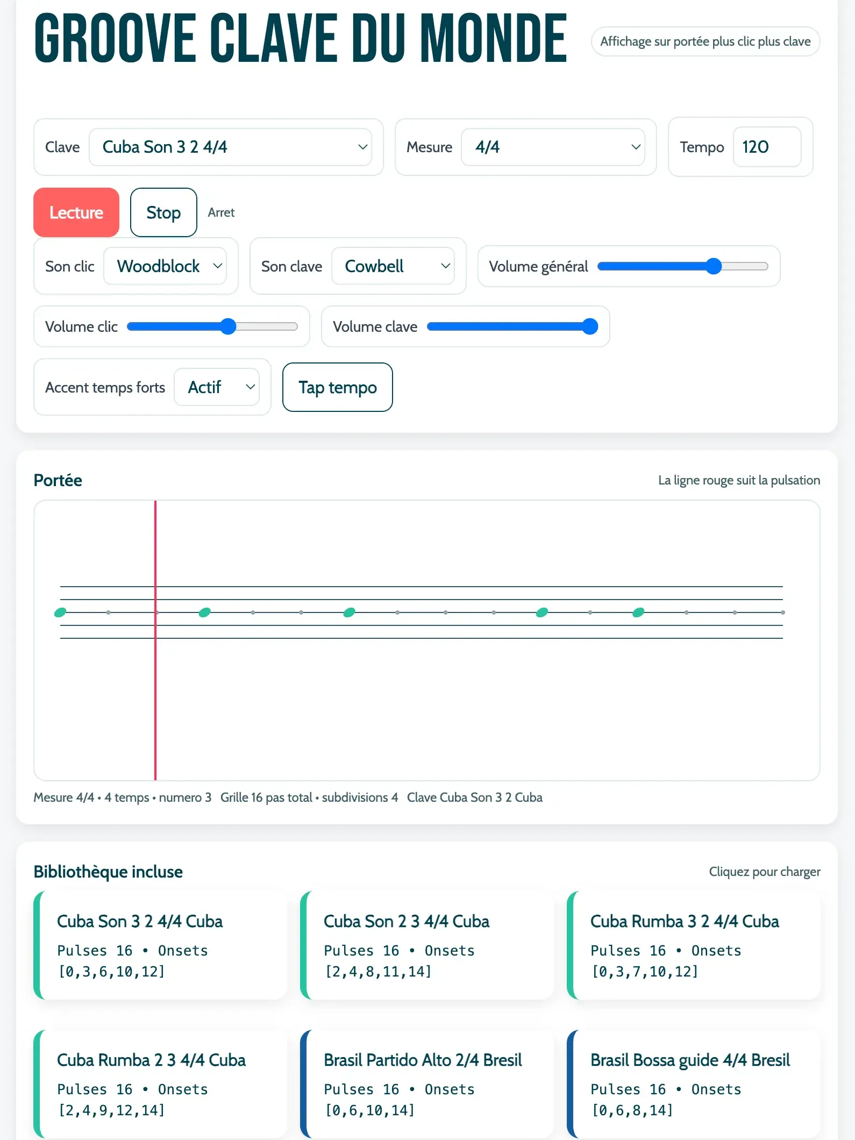Pick the Brasil Bossa guide card
855x1140 pixels.
[694, 1084]
